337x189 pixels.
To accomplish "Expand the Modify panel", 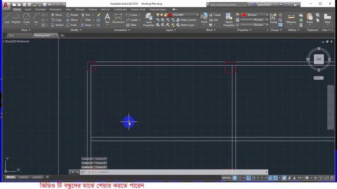I will (76, 30).
